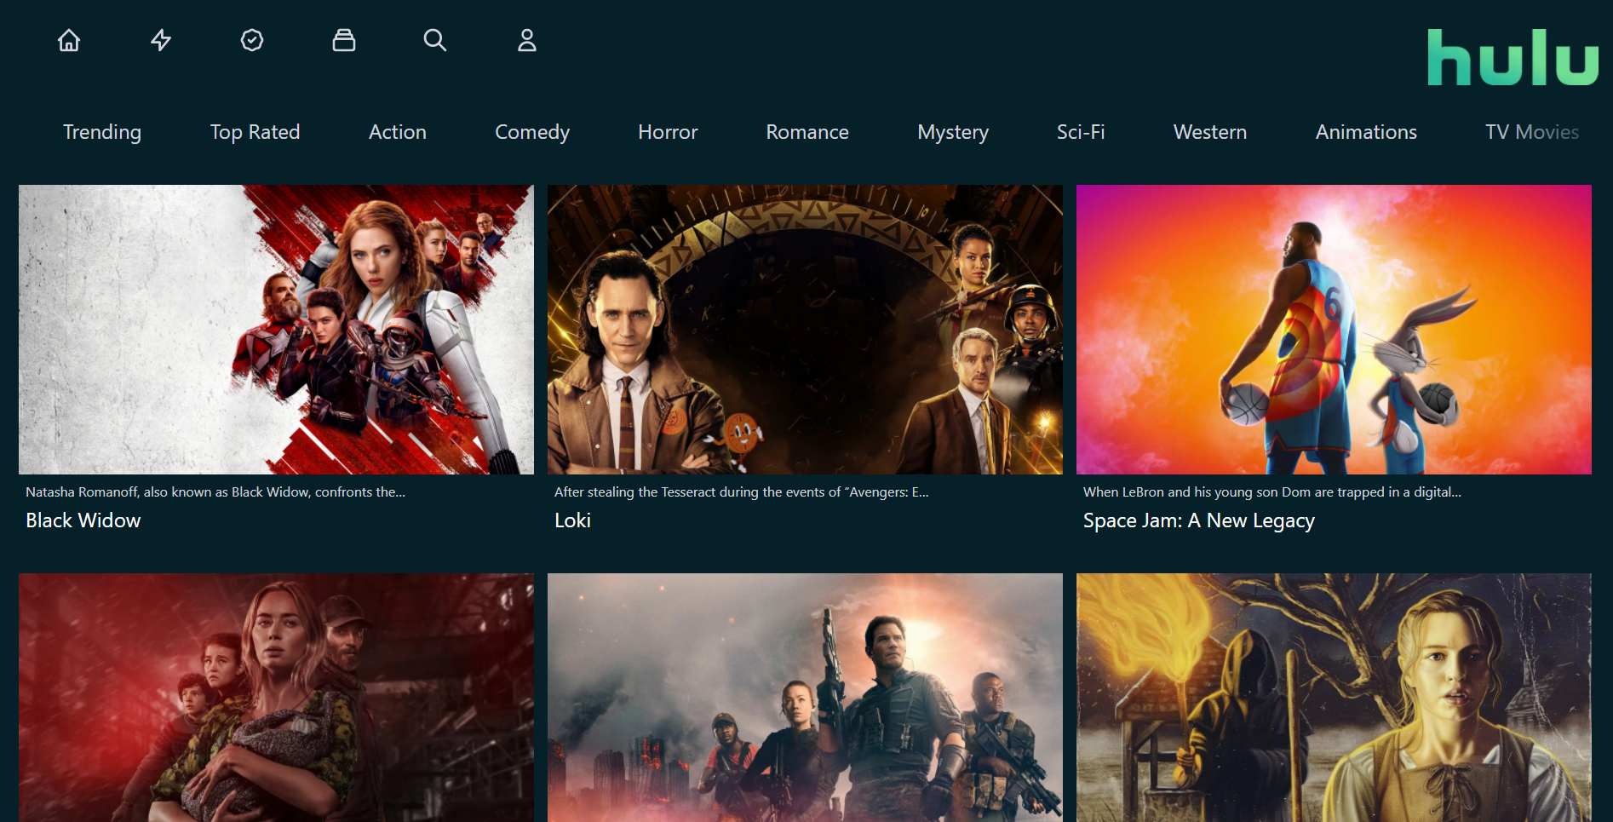1613x822 pixels.
Task: Open the account profile icon
Action: 527,40
